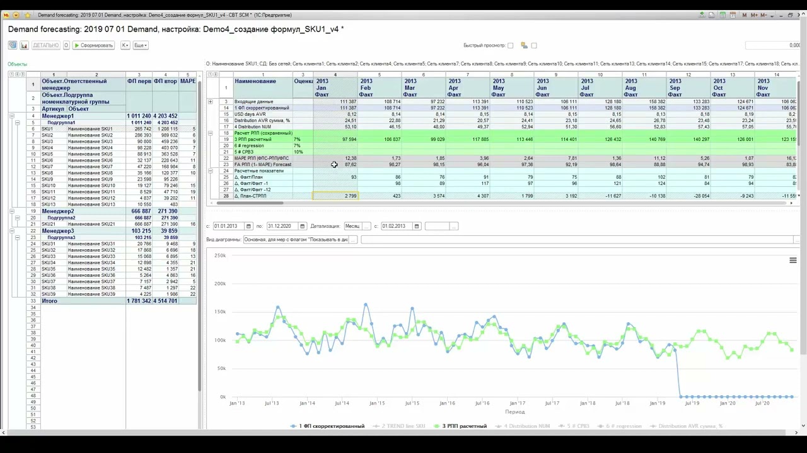Image resolution: width=807 pixels, height=453 pixels.
Task: Toggle '1 ФП скорректированный' legend series
Action: click(327, 426)
